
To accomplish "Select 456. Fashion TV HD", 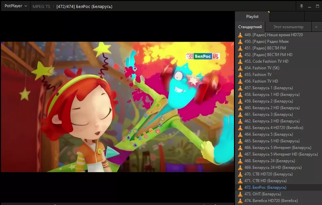I will 278,81.
